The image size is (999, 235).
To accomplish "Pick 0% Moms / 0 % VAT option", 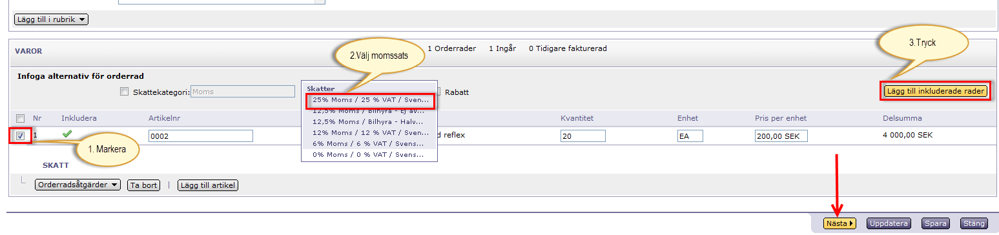I will (x=370, y=155).
